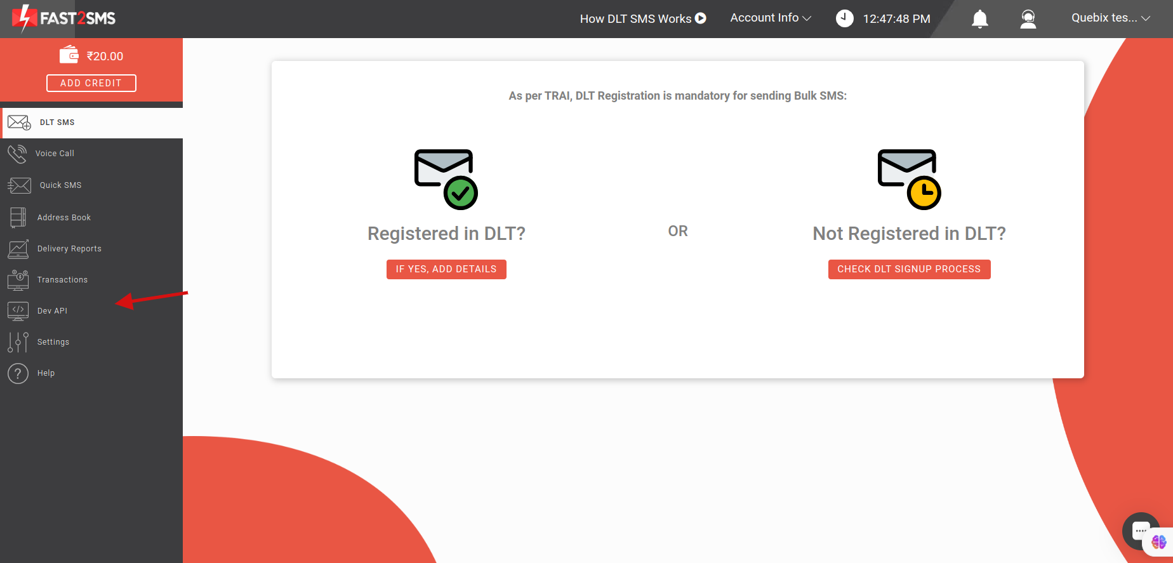Click the Quick SMS envelope icon
The height and width of the screenshot is (563, 1173).
19,185
